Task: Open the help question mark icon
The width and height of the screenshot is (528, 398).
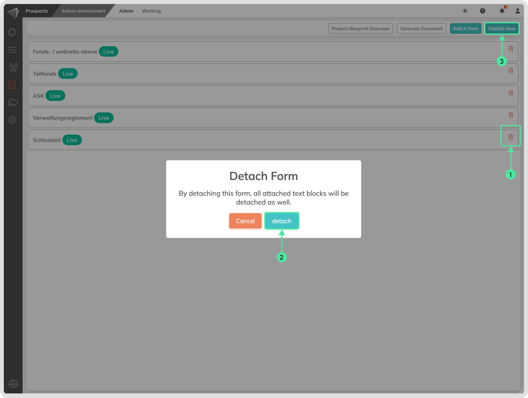Action: (482, 11)
